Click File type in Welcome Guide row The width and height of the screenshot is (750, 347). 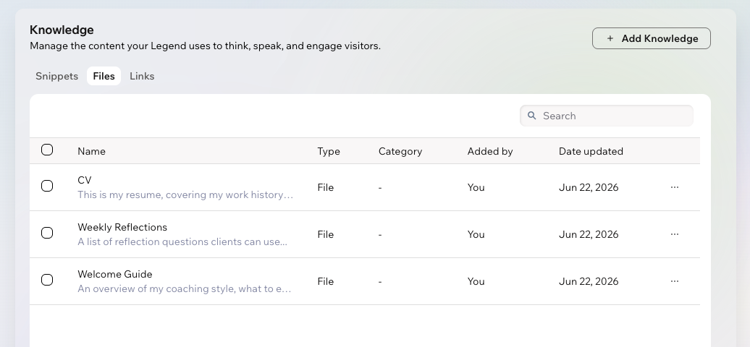[x=325, y=281]
